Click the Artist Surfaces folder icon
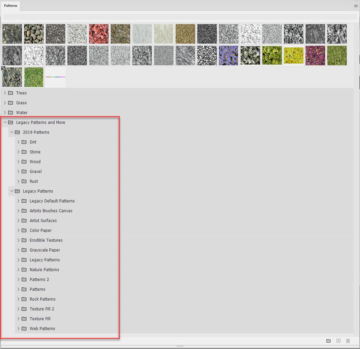Viewport: 360px width, 349px height. (24, 221)
